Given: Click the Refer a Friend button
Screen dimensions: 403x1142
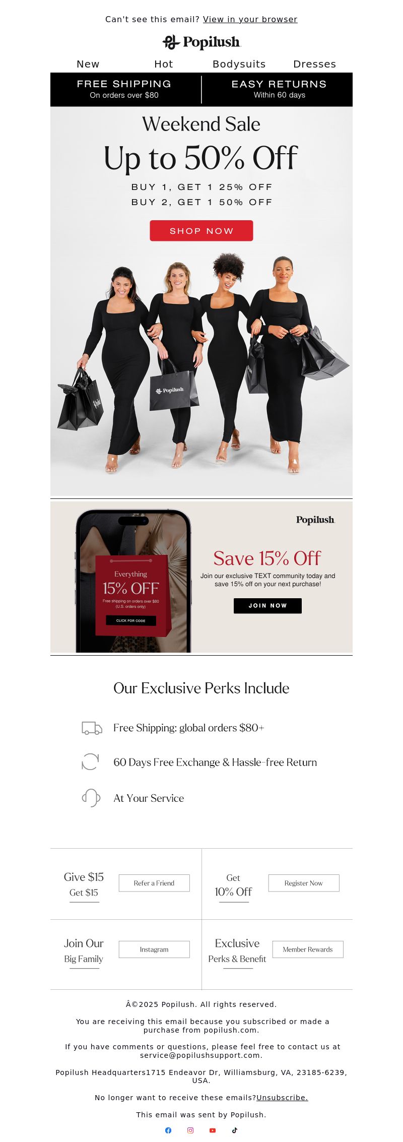Looking at the screenshot, I should pyautogui.click(x=154, y=883).
